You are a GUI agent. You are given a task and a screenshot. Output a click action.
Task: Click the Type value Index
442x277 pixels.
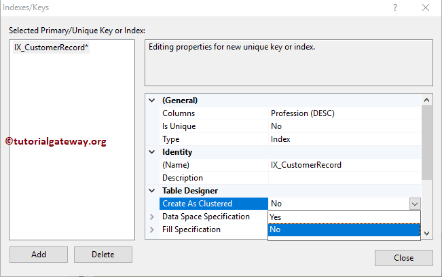click(280, 139)
